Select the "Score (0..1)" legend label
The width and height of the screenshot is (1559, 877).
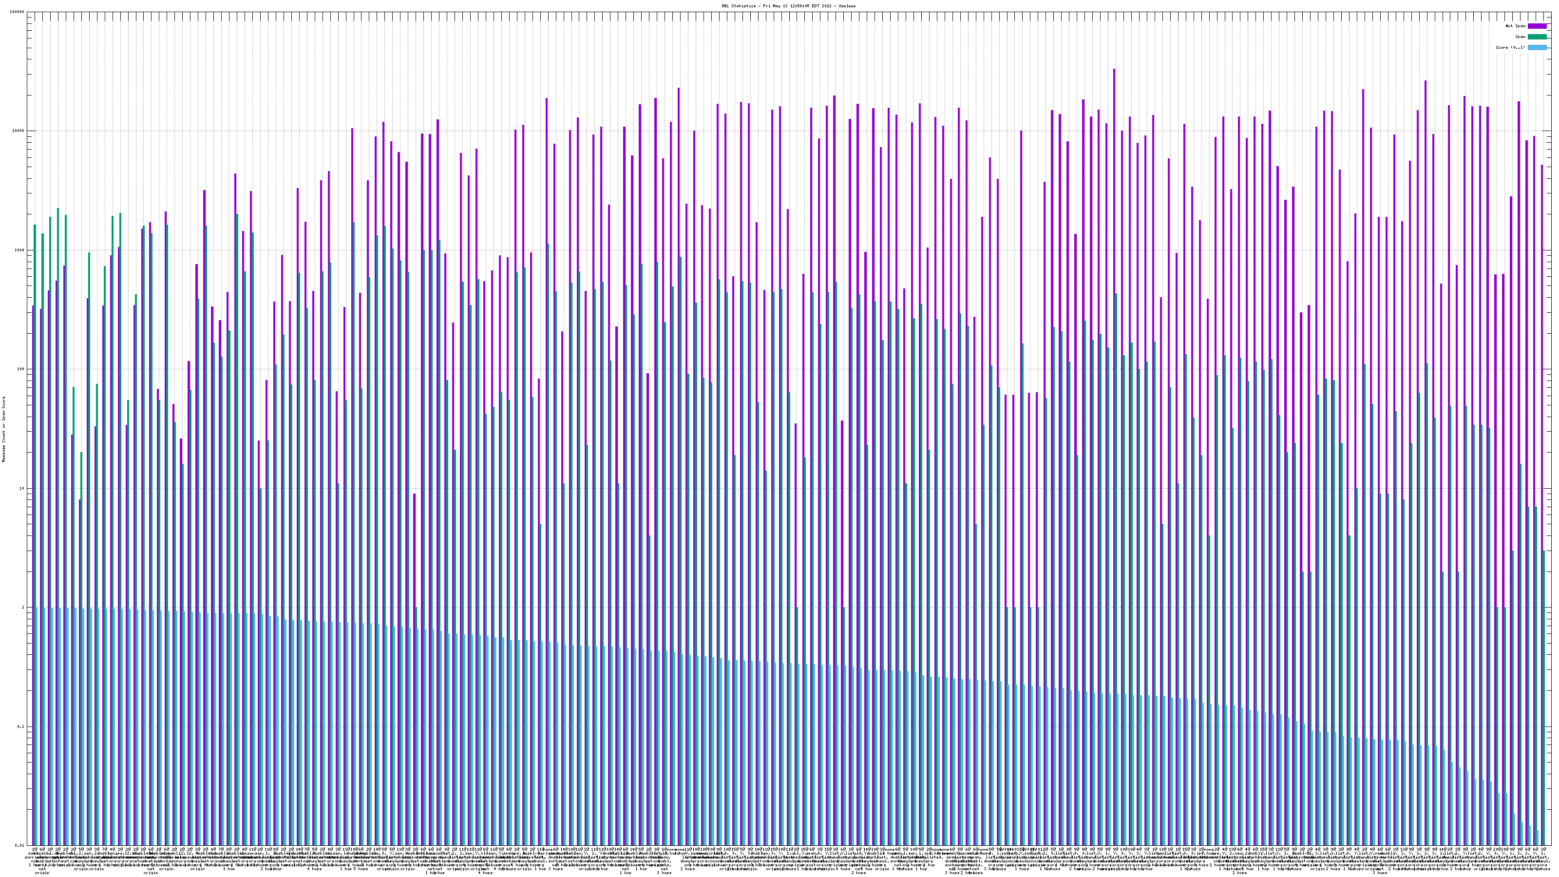tap(1510, 47)
